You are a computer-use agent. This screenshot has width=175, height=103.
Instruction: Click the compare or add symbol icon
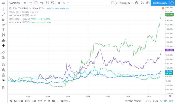point(36,3)
